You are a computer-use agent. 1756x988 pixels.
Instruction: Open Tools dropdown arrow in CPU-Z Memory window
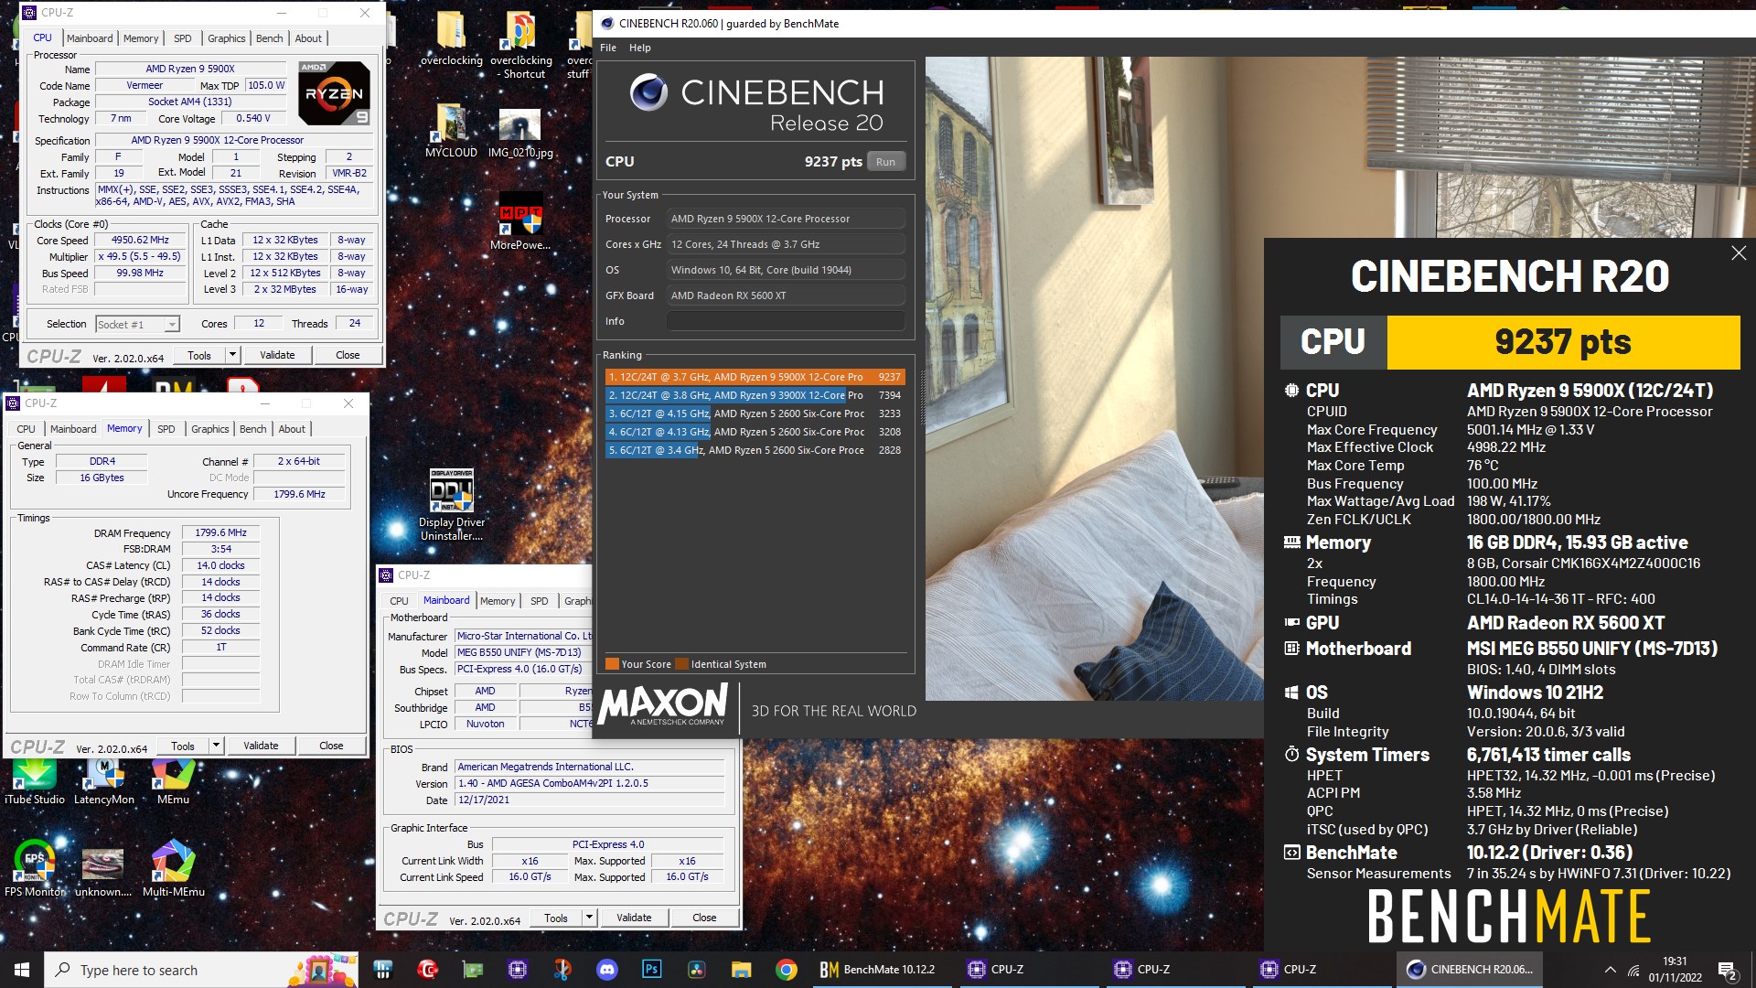coord(216,746)
